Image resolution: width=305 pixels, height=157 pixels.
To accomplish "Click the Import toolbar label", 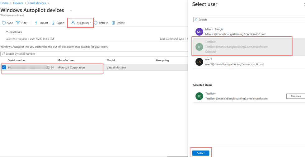I will click(44, 23).
